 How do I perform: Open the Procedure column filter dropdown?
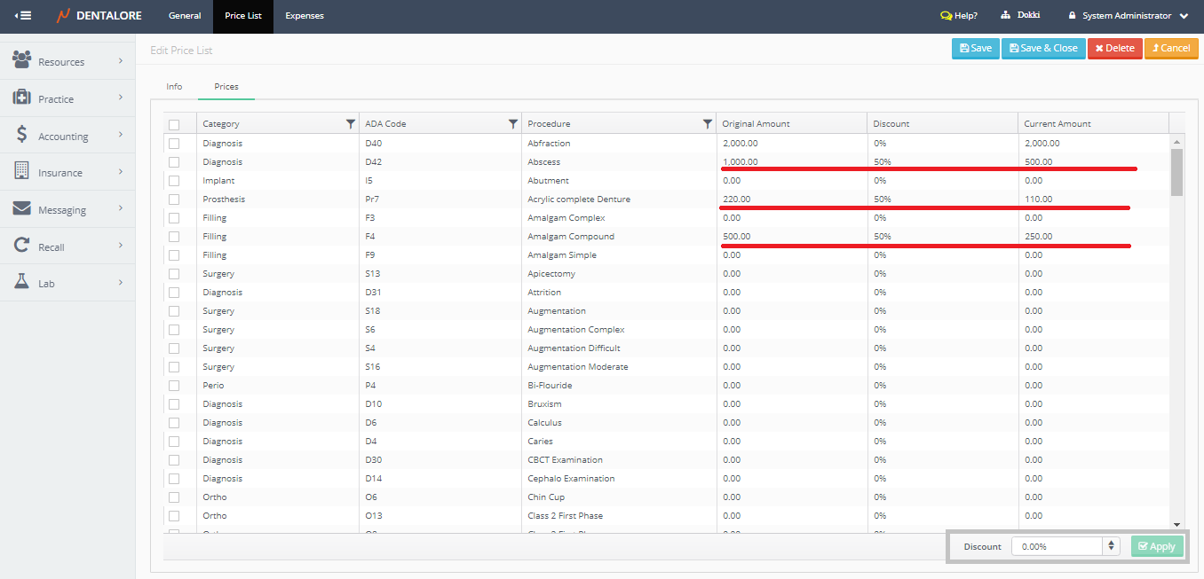[707, 124]
